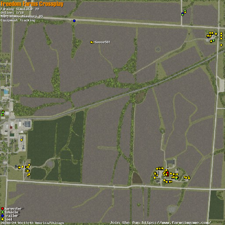
Task: Select the lone yellow tool marker in town lot
Action: (x=21, y=140)
